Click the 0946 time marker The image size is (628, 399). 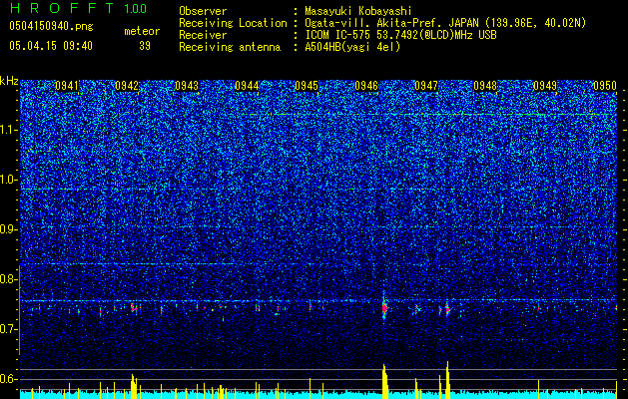366,86
